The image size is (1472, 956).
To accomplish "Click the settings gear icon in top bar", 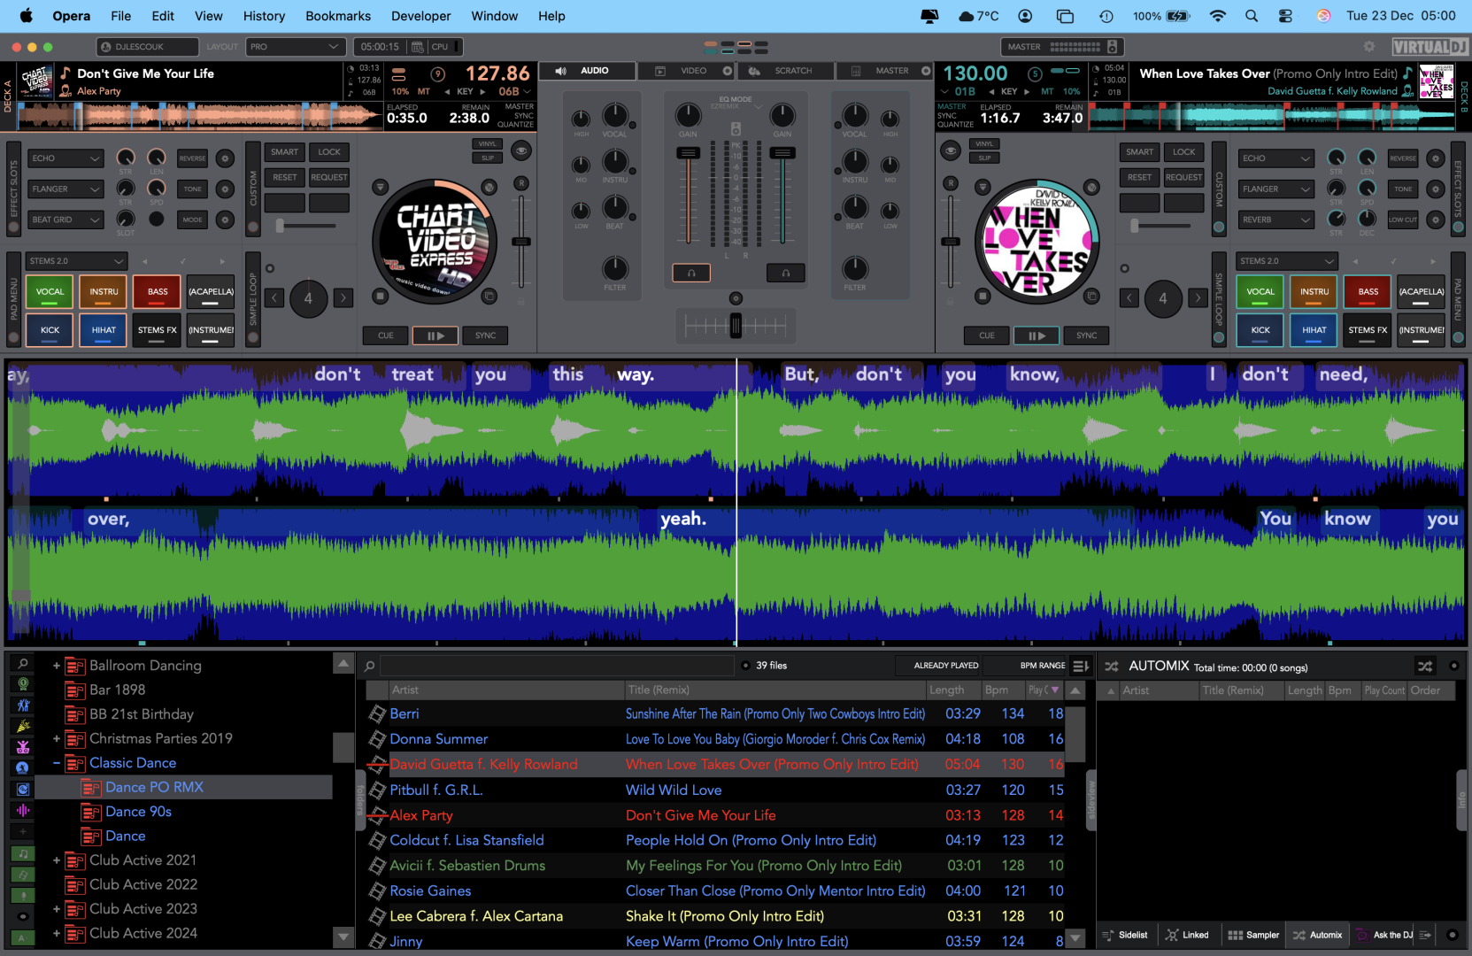I will coord(1369,47).
